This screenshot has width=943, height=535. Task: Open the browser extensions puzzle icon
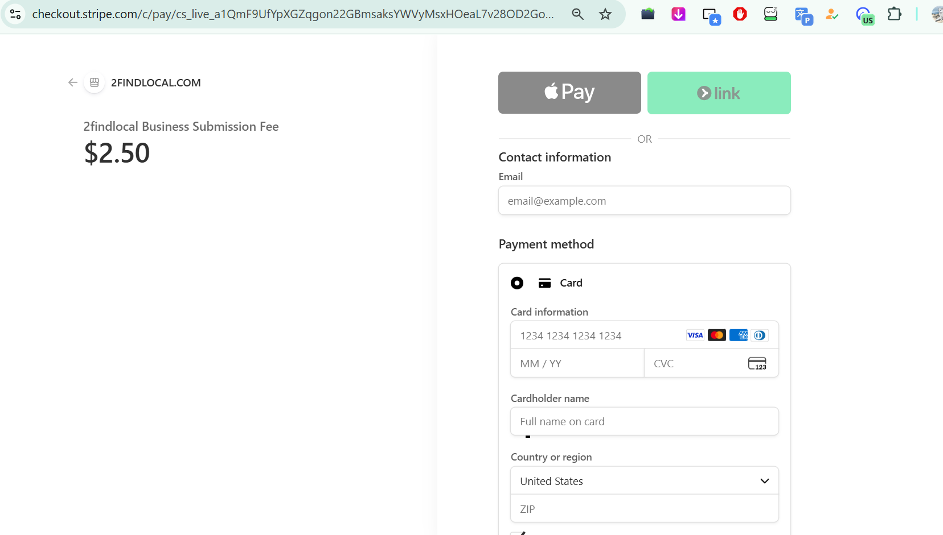click(x=895, y=14)
